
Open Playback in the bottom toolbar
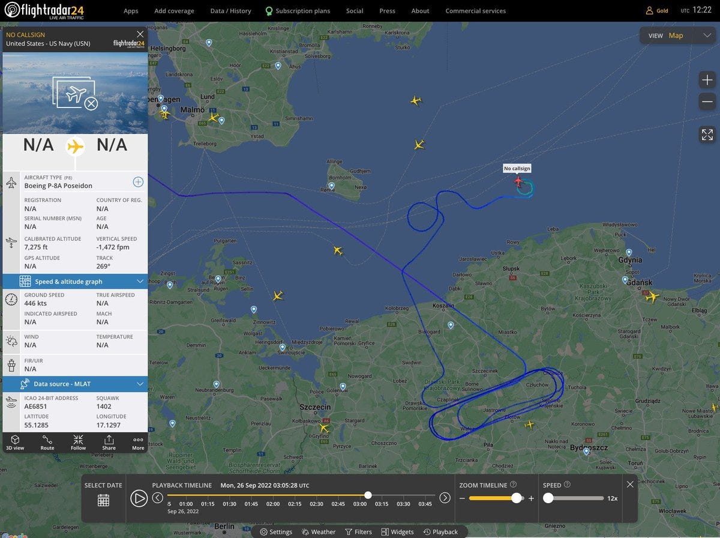440,532
